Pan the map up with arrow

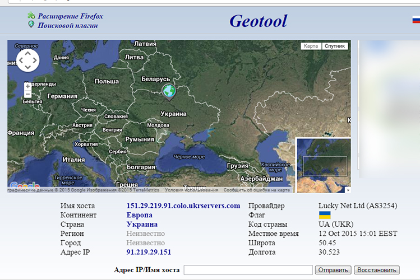click(28, 54)
